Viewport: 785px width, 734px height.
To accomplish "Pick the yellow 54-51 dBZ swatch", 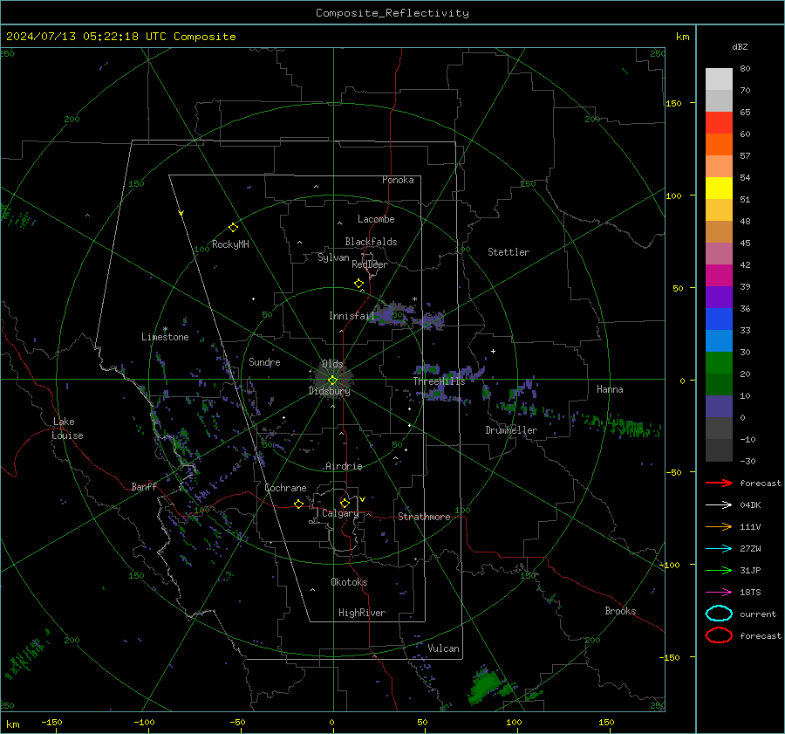I will (x=719, y=189).
